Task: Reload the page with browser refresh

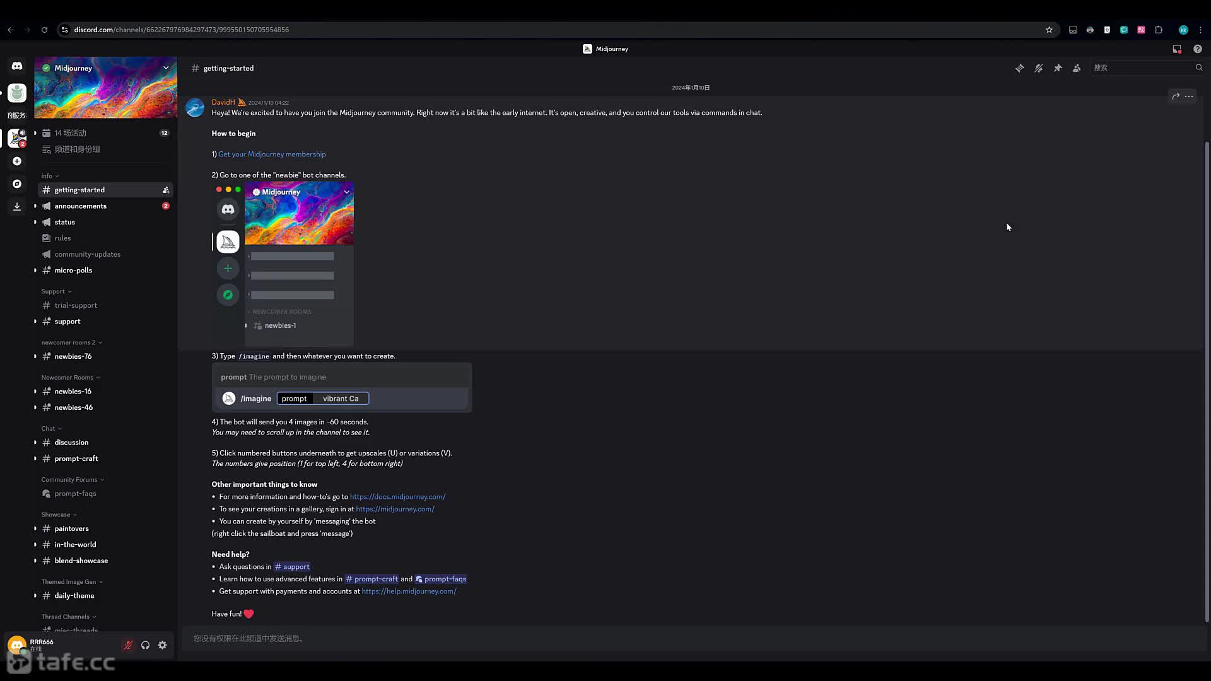Action: [44, 30]
